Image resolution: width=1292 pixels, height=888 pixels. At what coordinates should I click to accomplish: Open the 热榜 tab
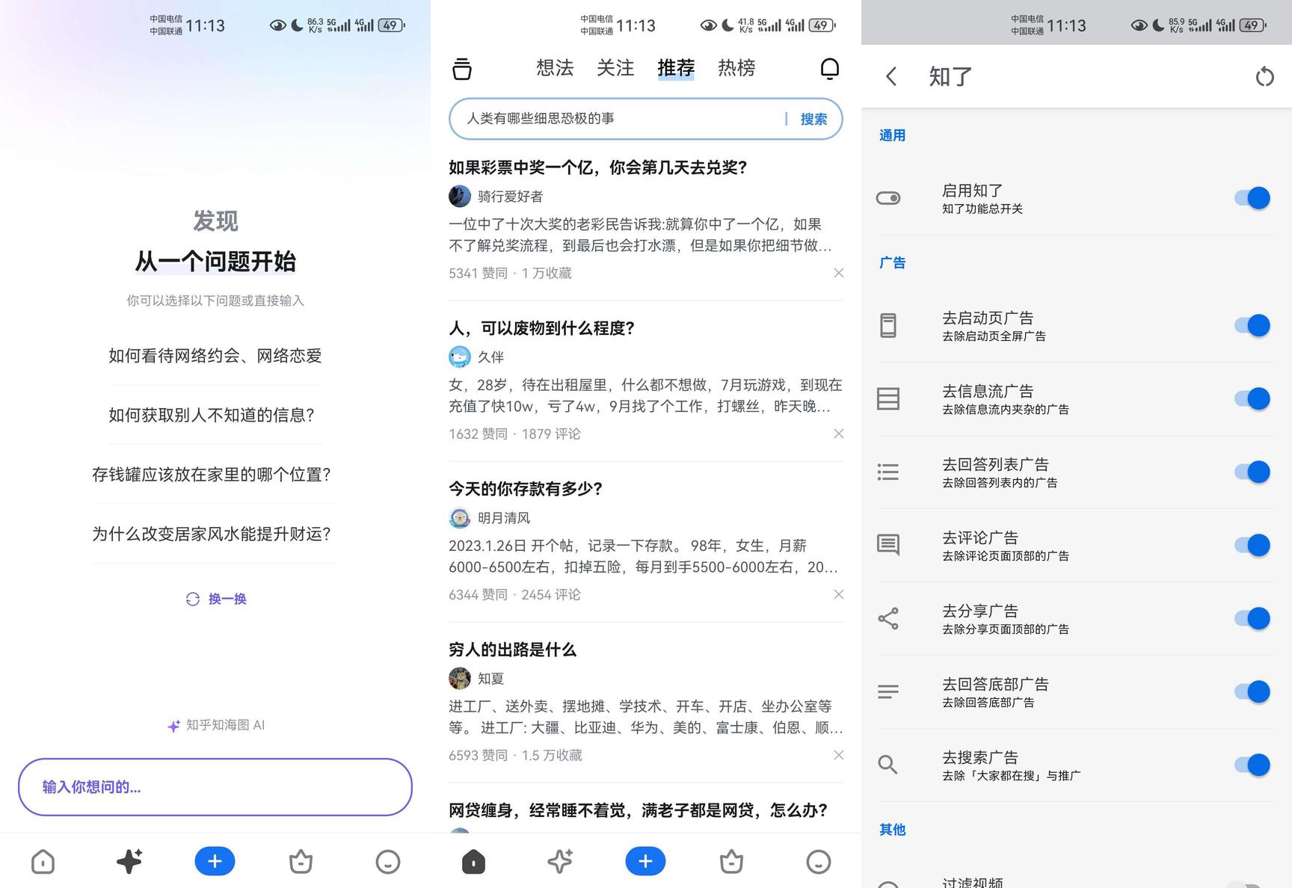(736, 68)
